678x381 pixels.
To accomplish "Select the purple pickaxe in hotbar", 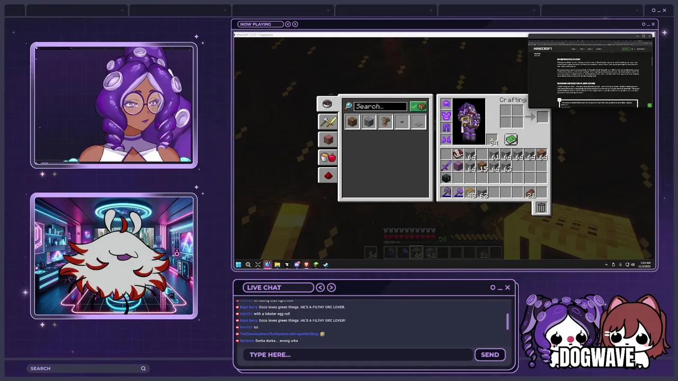I will [x=446, y=193].
